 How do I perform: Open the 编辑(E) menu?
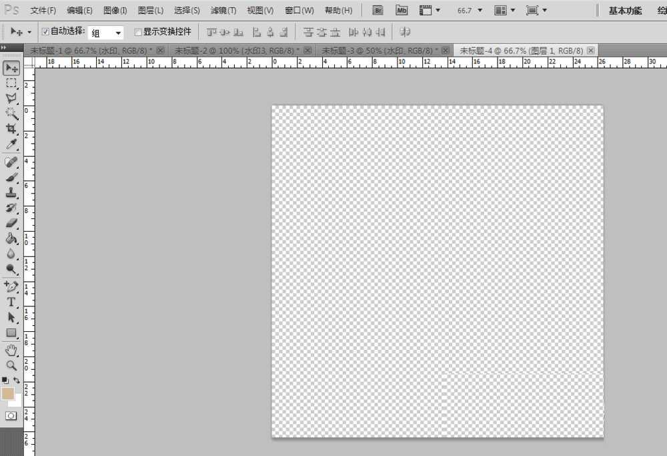click(79, 10)
